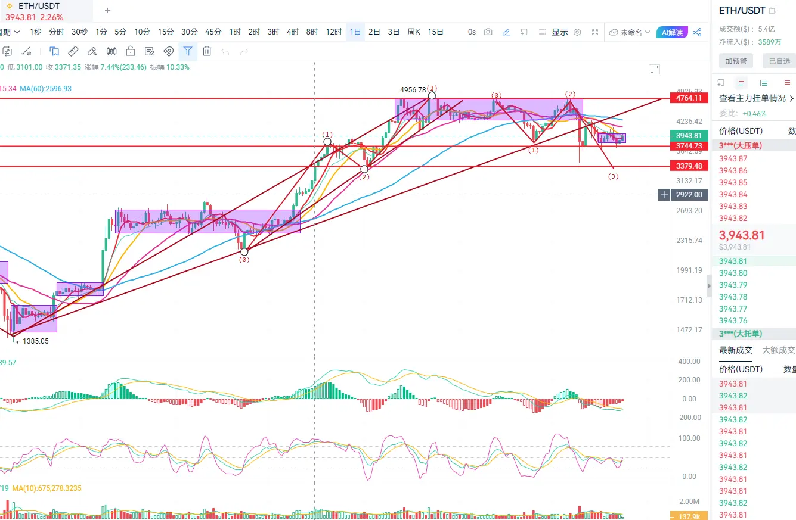Switch order book to green bids-only view
Image resolution: width=796 pixels, height=520 pixels.
click(x=764, y=83)
